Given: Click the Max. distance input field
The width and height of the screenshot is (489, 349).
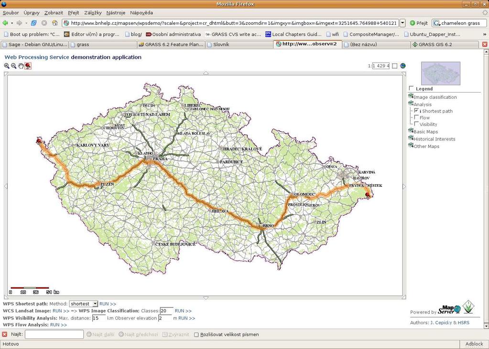Looking at the screenshot, I should tap(99, 318).
